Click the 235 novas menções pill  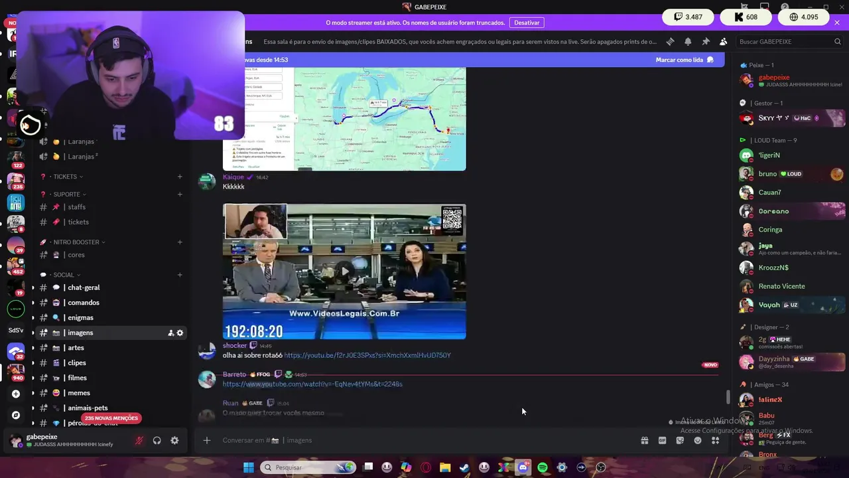pyautogui.click(x=111, y=418)
